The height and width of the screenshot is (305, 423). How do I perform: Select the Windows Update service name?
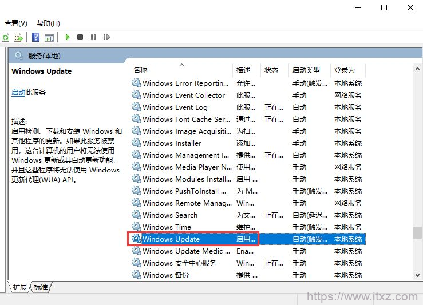pyautogui.click(x=171, y=239)
